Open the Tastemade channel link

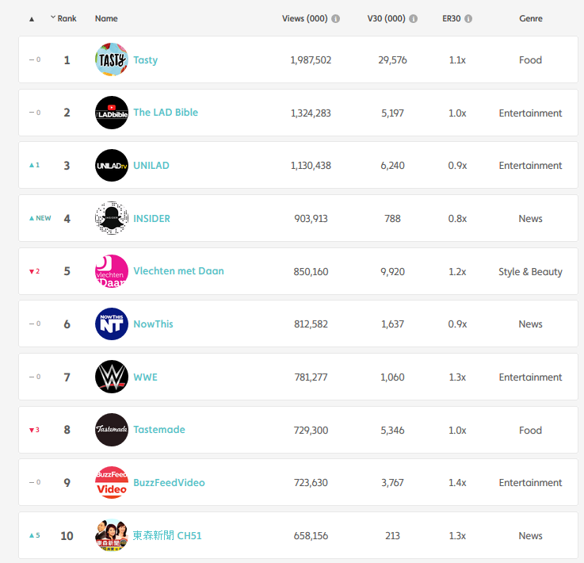coord(159,430)
